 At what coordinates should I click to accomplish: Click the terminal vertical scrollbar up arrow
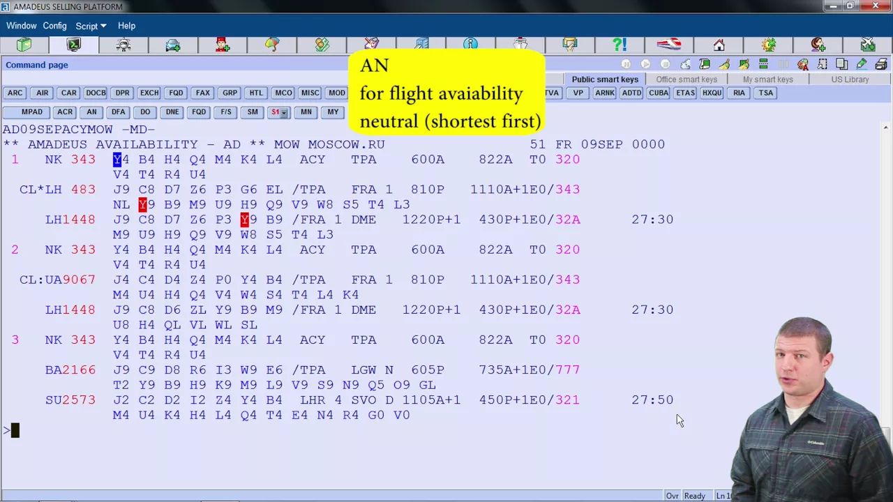pyautogui.click(x=886, y=128)
